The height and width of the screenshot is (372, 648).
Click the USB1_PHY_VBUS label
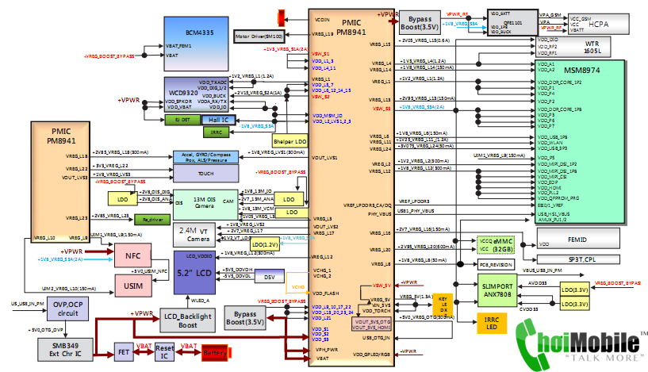point(416,211)
